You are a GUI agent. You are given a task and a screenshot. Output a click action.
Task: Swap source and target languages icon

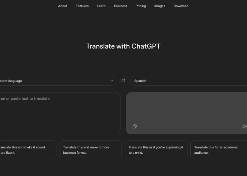[123, 80]
